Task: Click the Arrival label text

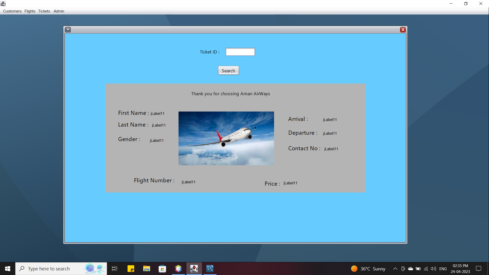Action: click(x=298, y=119)
